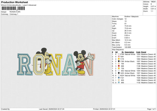Click the blue letter R in design
The height and width of the screenshot is (111, 157).
pos(25,63)
